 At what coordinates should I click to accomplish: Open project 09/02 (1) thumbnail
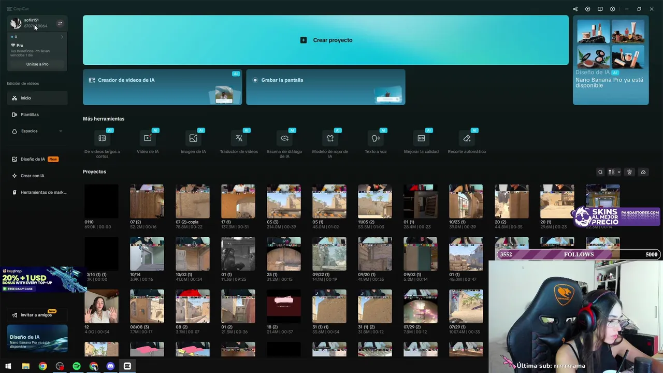point(421,254)
